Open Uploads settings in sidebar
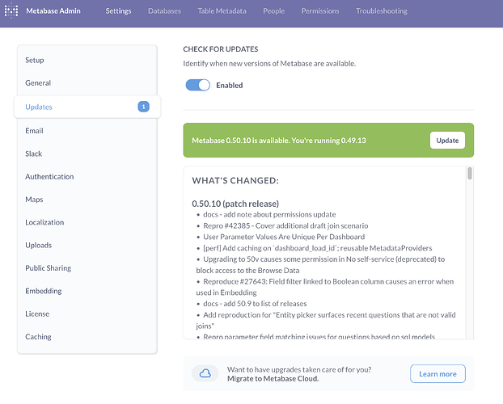Viewport: 503px width, 404px height. coord(87,246)
